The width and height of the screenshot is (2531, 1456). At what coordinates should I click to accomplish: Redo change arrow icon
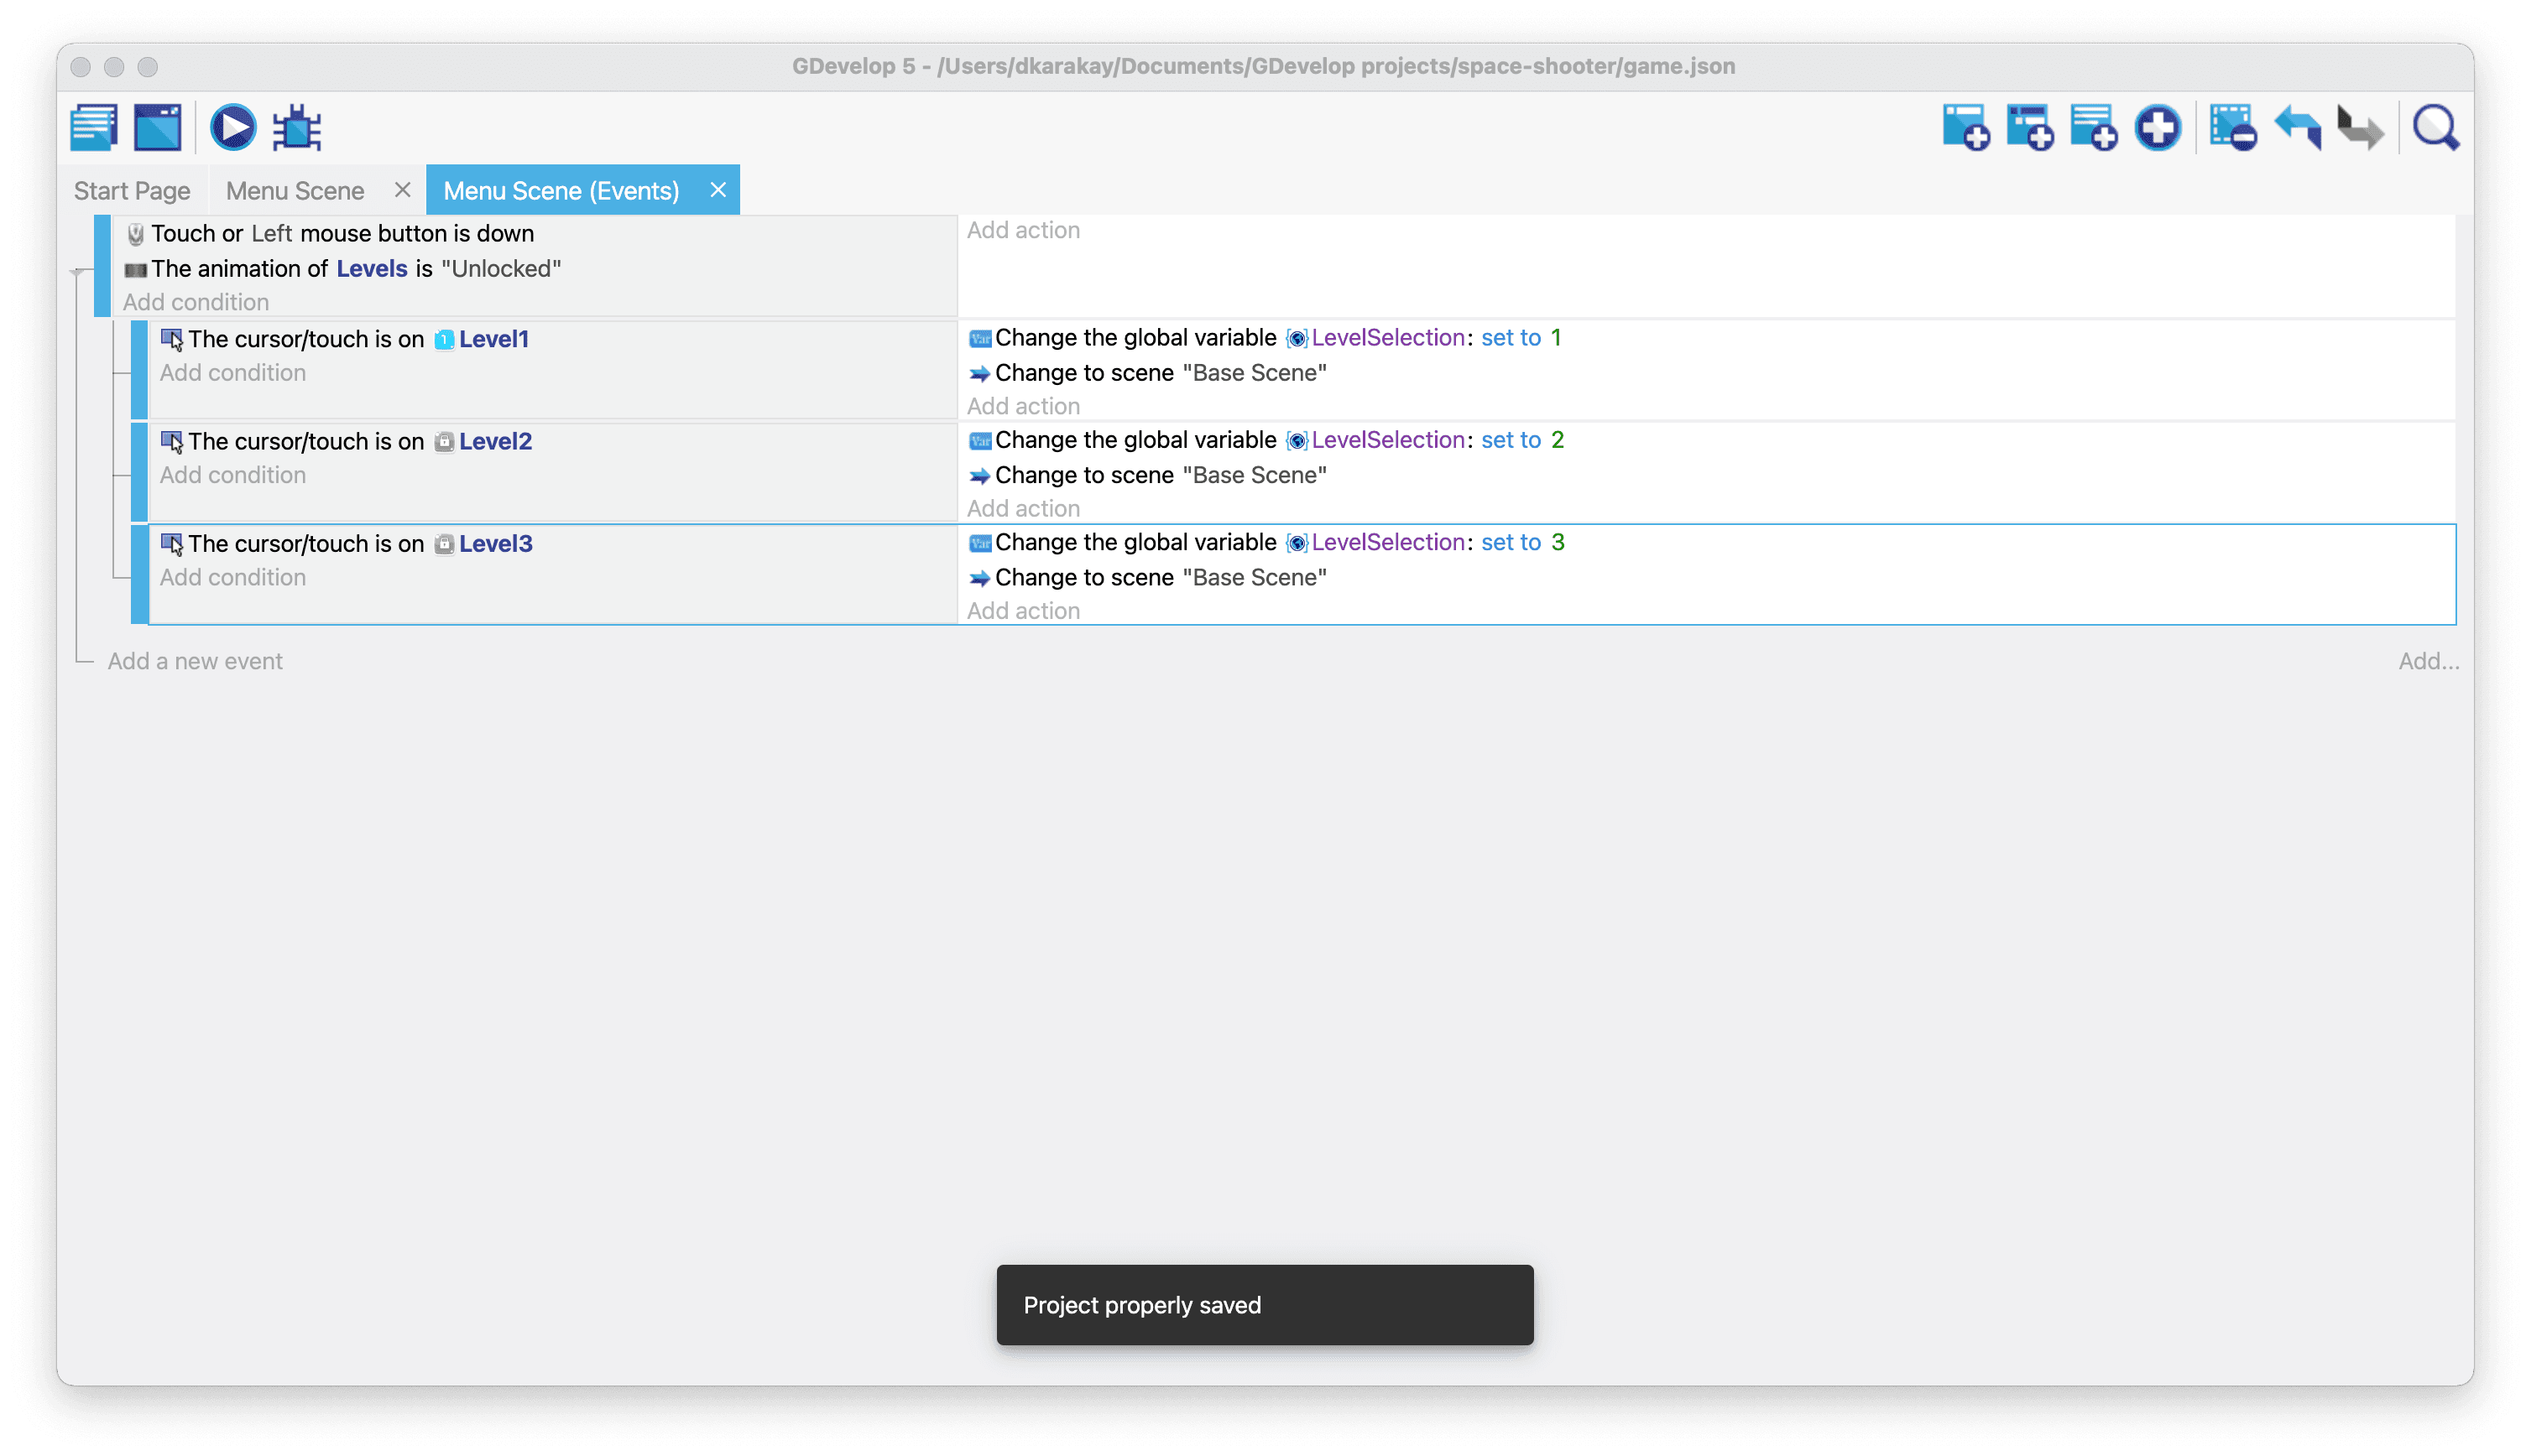(2360, 128)
